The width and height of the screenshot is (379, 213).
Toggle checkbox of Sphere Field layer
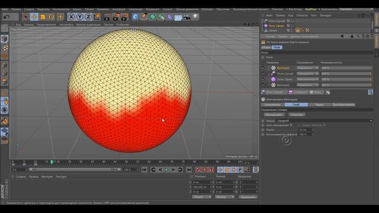264,79
